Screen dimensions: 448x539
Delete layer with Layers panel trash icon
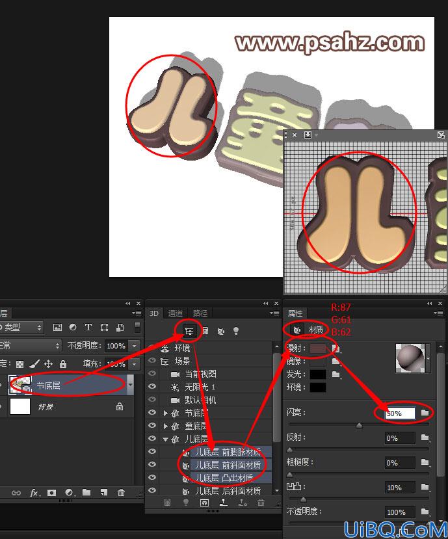coord(121,493)
